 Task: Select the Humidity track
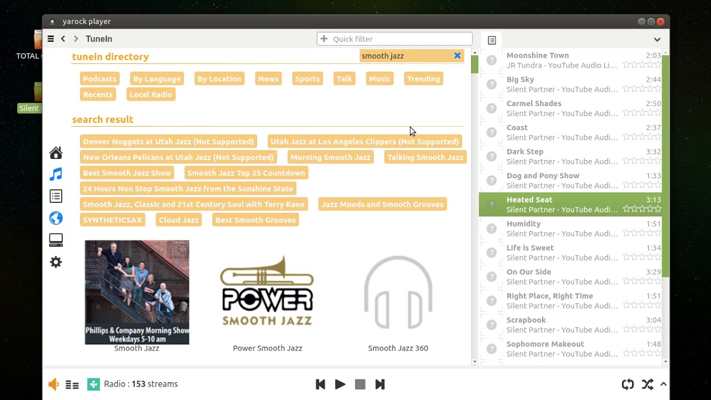coord(570,228)
